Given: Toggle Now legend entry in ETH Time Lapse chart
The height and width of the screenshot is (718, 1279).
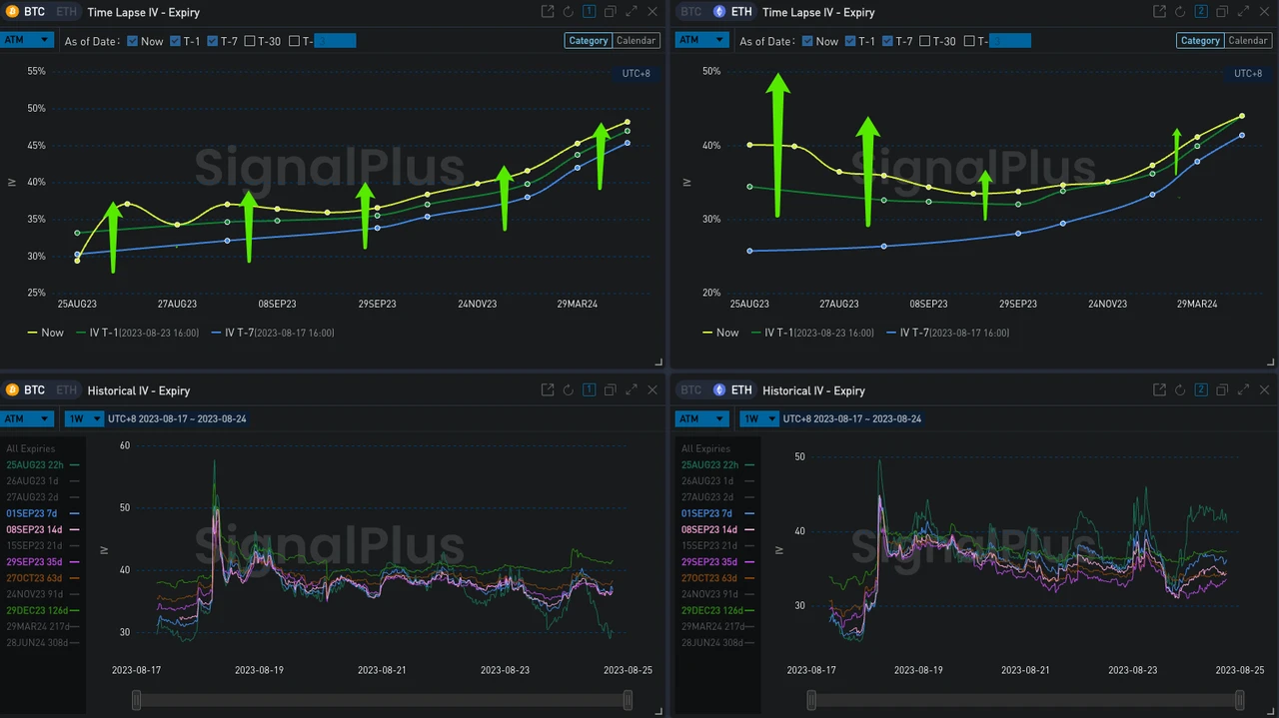Looking at the screenshot, I should click(x=720, y=333).
